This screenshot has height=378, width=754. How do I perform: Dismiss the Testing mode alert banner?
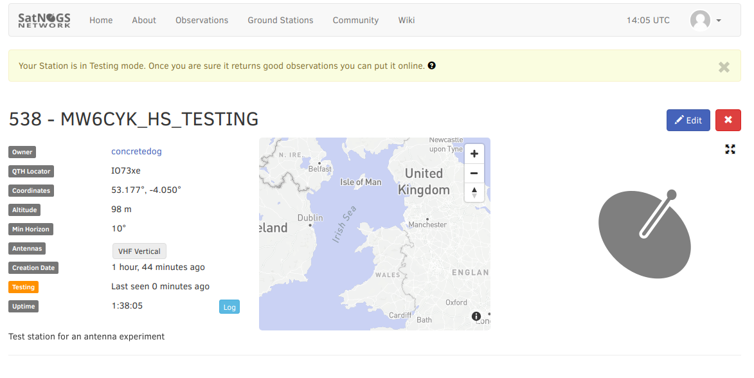click(x=724, y=67)
